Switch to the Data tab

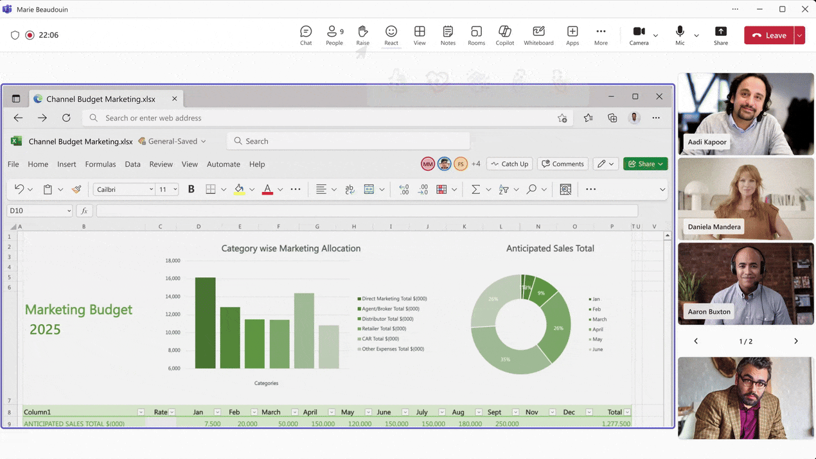point(132,164)
